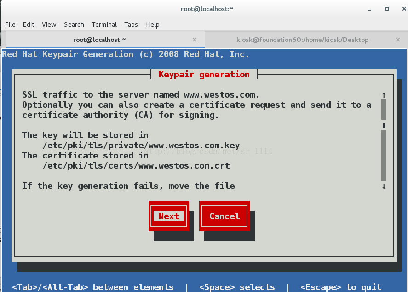Click the certificate path www.westos.com.crt
The height and width of the screenshot is (292, 408).
136,166
